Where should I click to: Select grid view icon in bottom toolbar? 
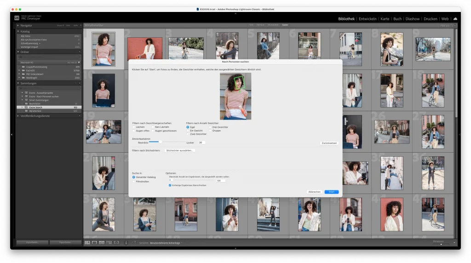click(x=87, y=242)
